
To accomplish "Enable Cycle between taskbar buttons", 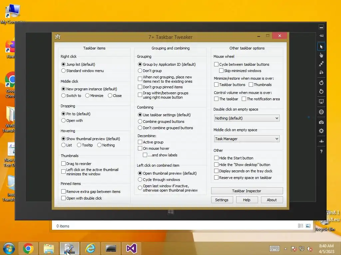I will (x=242, y=64).
